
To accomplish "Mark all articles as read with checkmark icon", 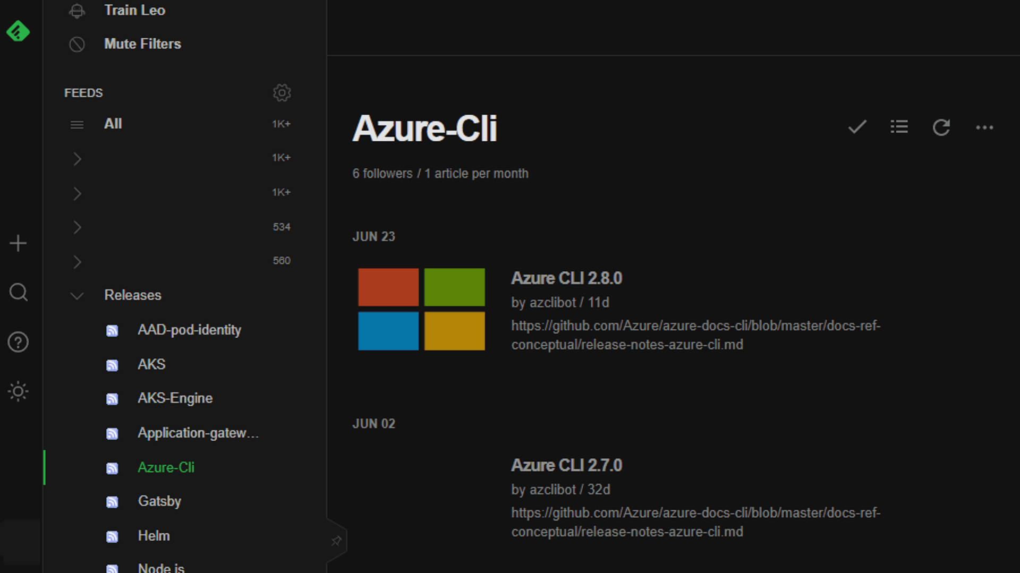I will [856, 127].
